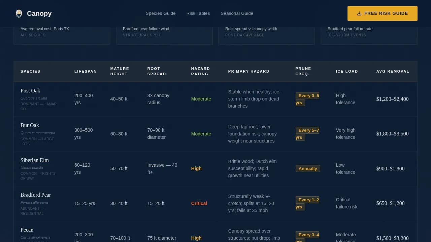Click the $900–$1,800 removal cost
The height and width of the screenshot is (242, 431).
[391, 169]
